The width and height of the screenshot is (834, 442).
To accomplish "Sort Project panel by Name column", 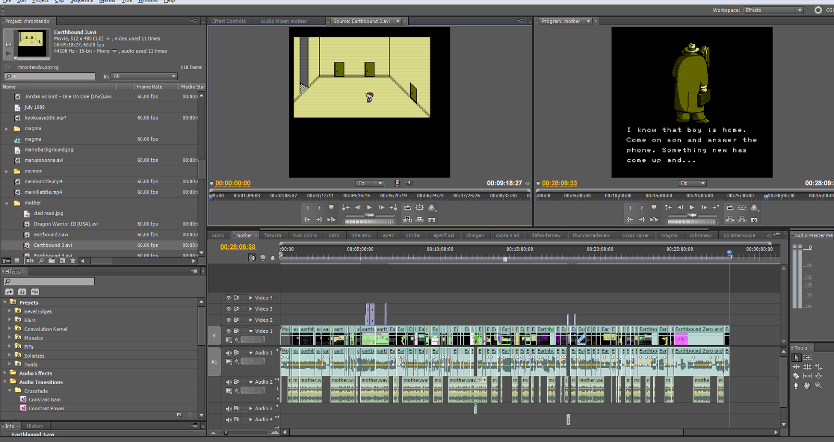I will click(9, 87).
